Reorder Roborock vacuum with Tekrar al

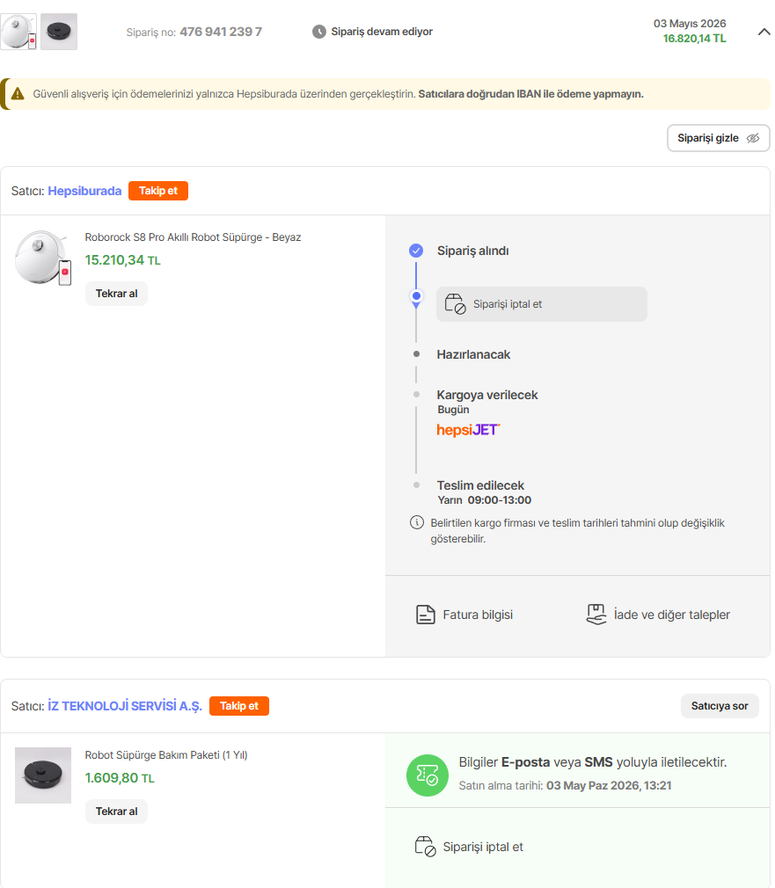click(117, 294)
